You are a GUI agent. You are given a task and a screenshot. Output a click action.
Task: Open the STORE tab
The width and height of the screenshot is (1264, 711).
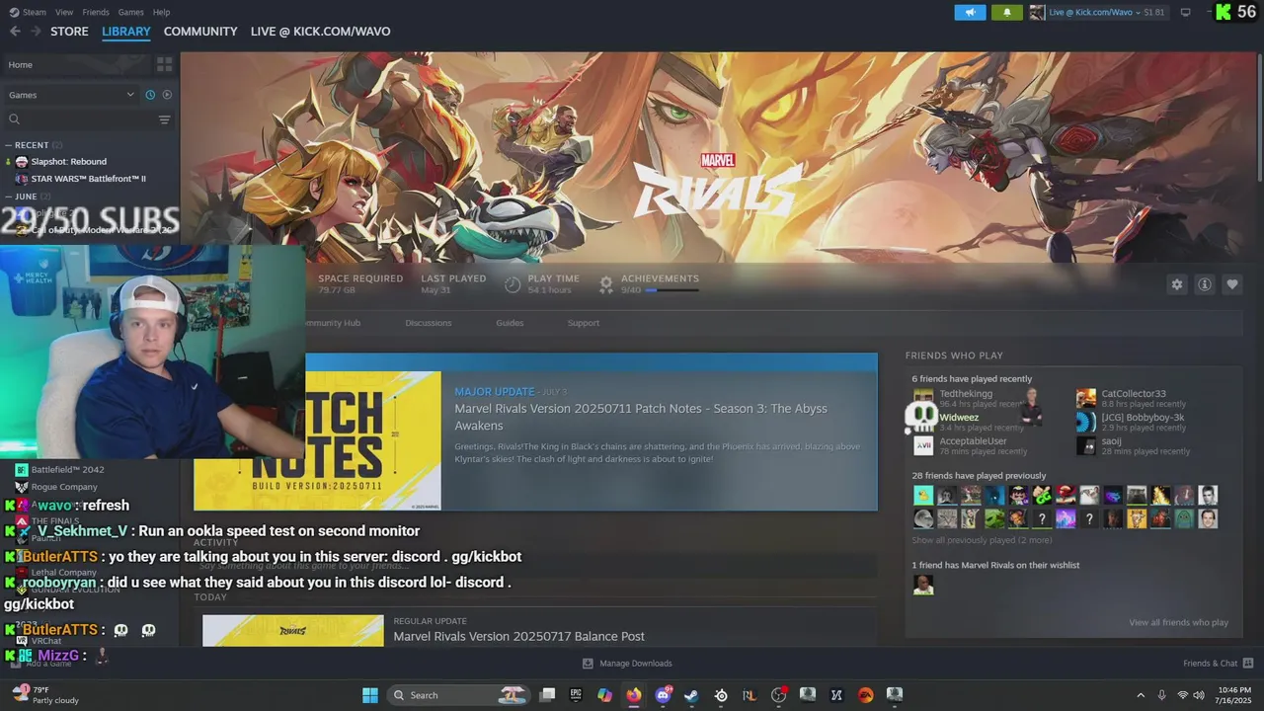(69, 32)
